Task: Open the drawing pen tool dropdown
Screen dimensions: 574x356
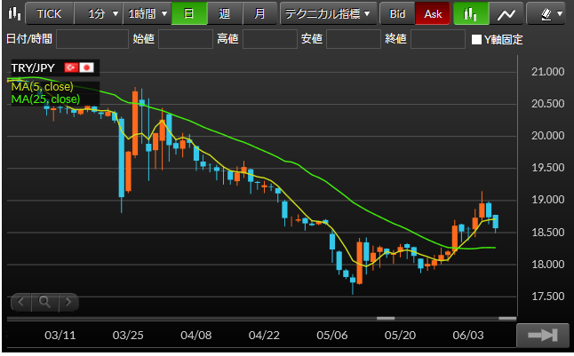Action: 546,14
